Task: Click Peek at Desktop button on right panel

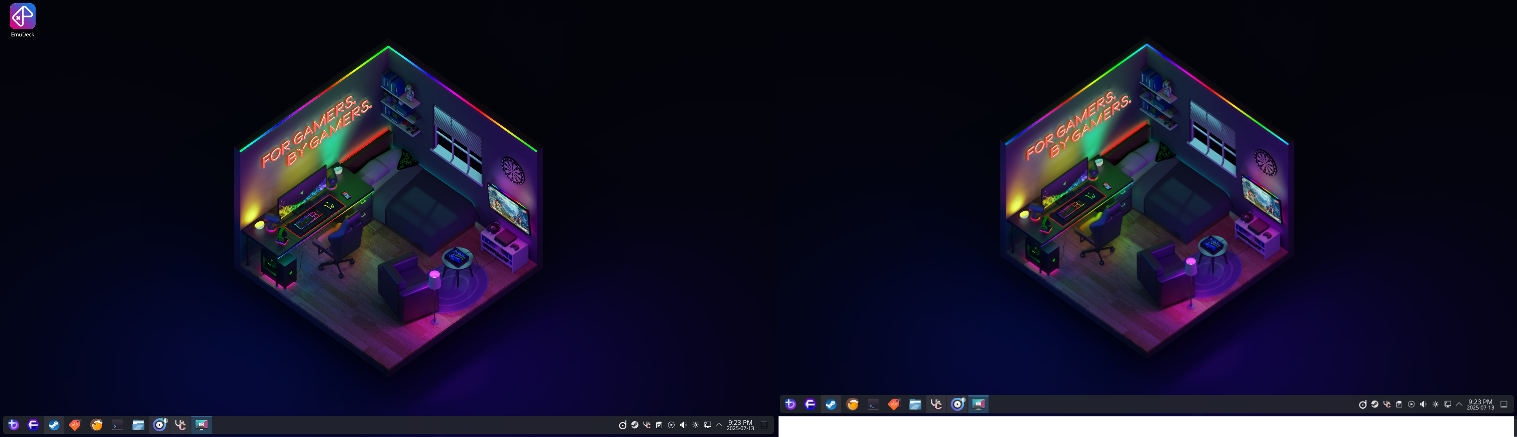Action: pyautogui.click(x=1504, y=404)
